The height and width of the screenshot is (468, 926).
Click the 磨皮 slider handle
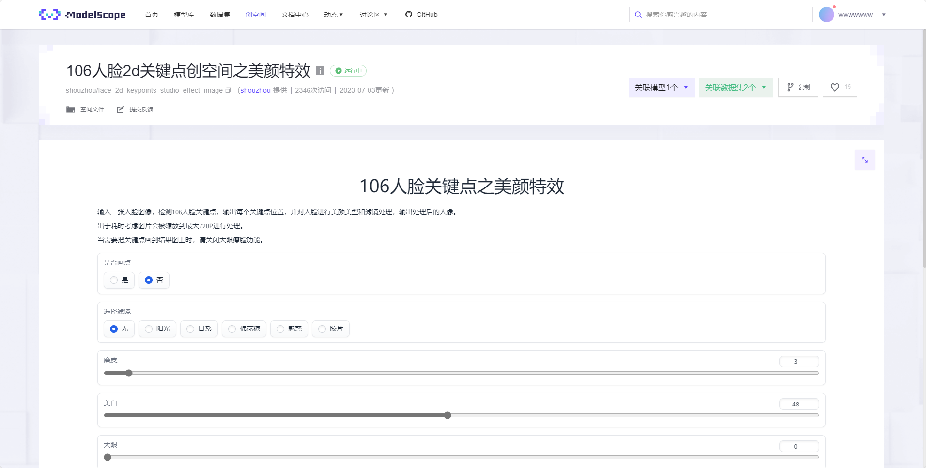[x=129, y=373]
